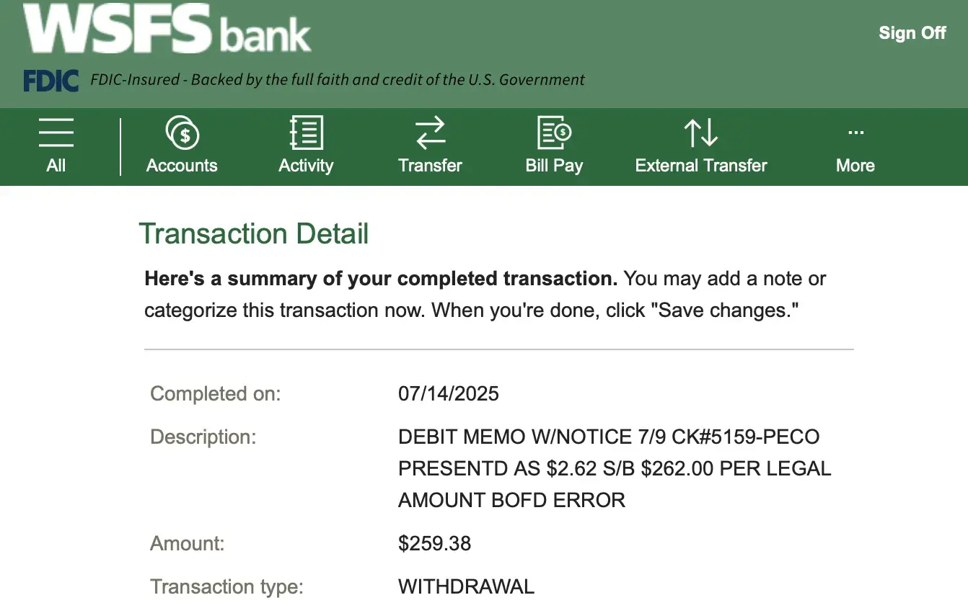Screen dimensions: 968x608
Task: Click the WSFS bank logo
Action: pos(167,30)
